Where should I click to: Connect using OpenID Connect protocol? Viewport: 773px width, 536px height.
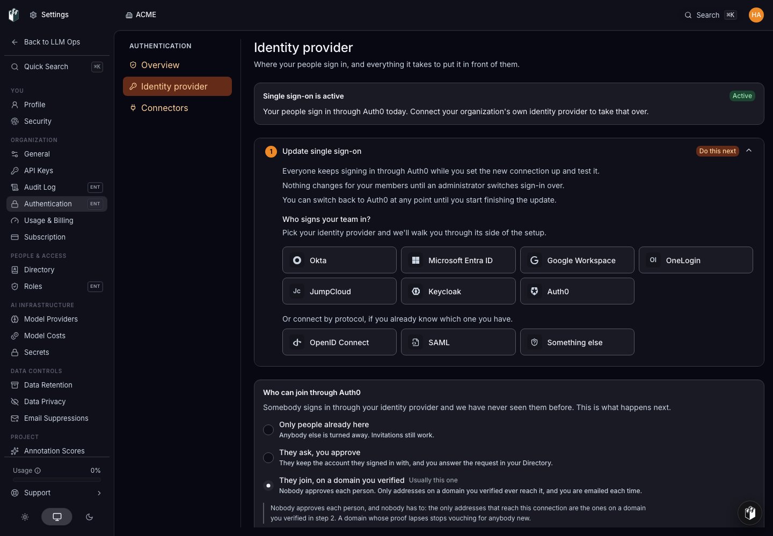click(339, 342)
